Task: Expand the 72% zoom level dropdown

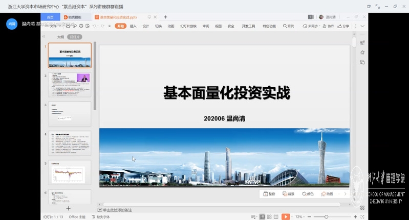Action: coord(306,217)
